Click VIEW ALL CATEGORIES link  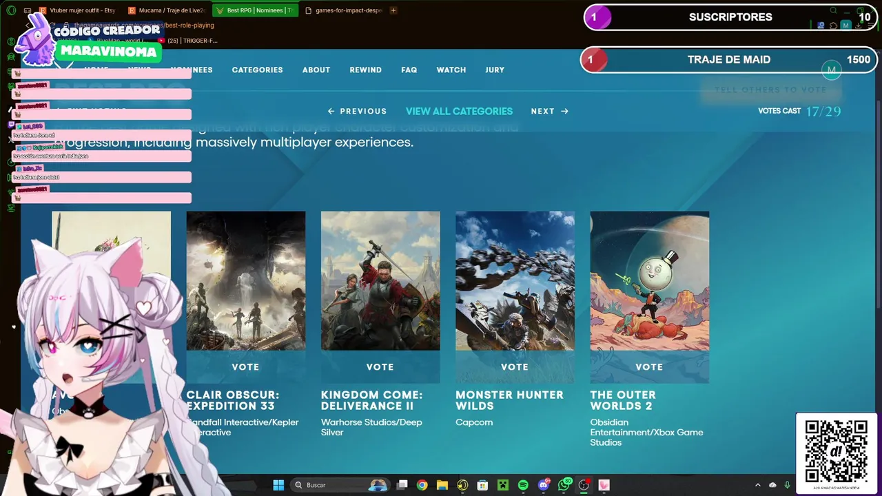(x=459, y=111)
